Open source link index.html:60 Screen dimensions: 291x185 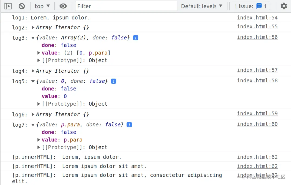pyautogui.click(x=257, y=124)
